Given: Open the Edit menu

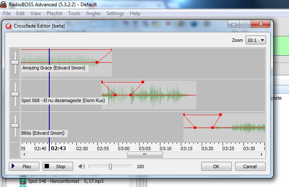Looking at the screenshot, I should (x=20, y=13).
